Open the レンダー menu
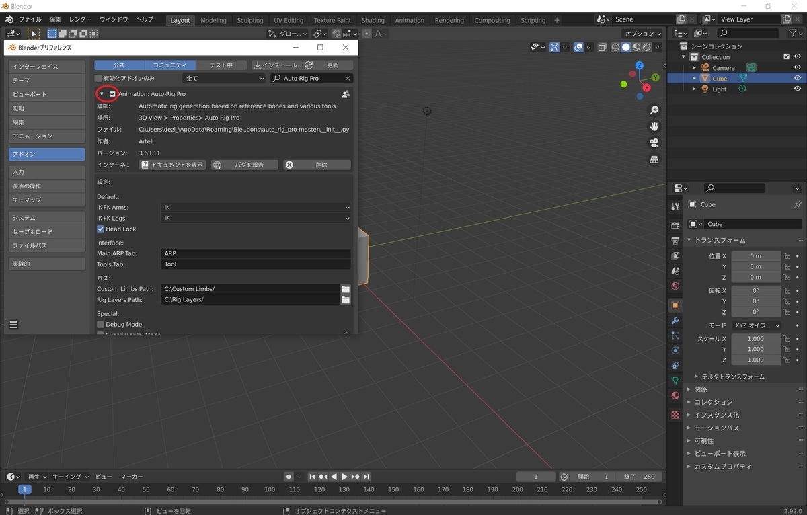807x515 pixels. 80,19
